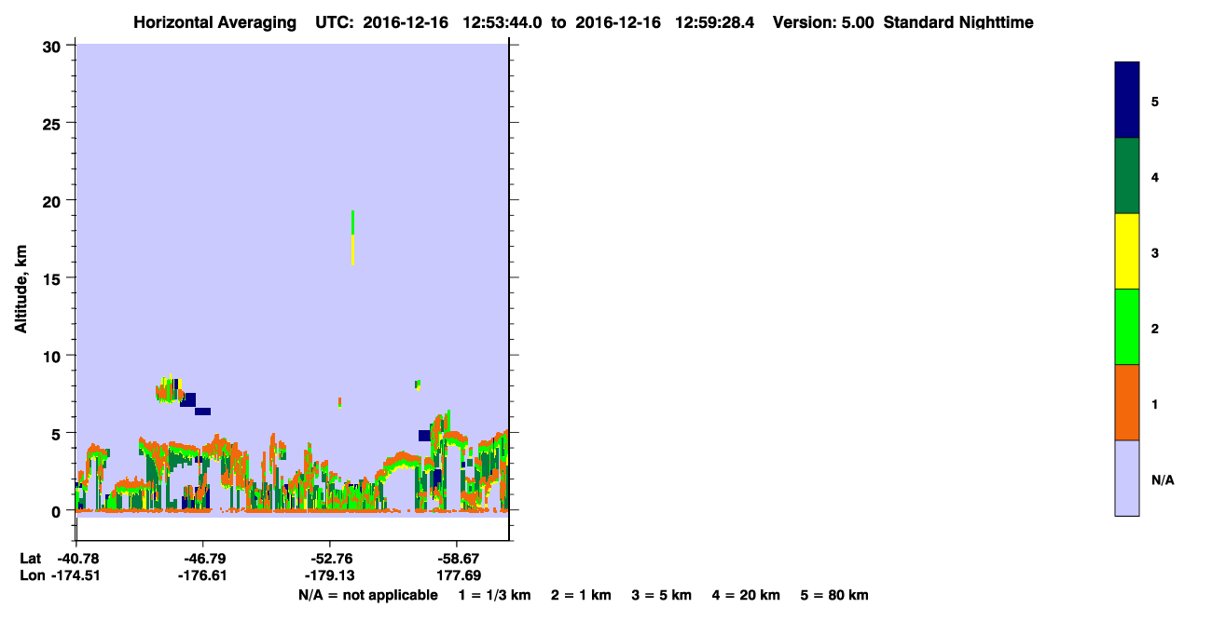Click the thin vertical feature near 17 km altitude
Viewport: 1212px width, 621px height.
352,237
